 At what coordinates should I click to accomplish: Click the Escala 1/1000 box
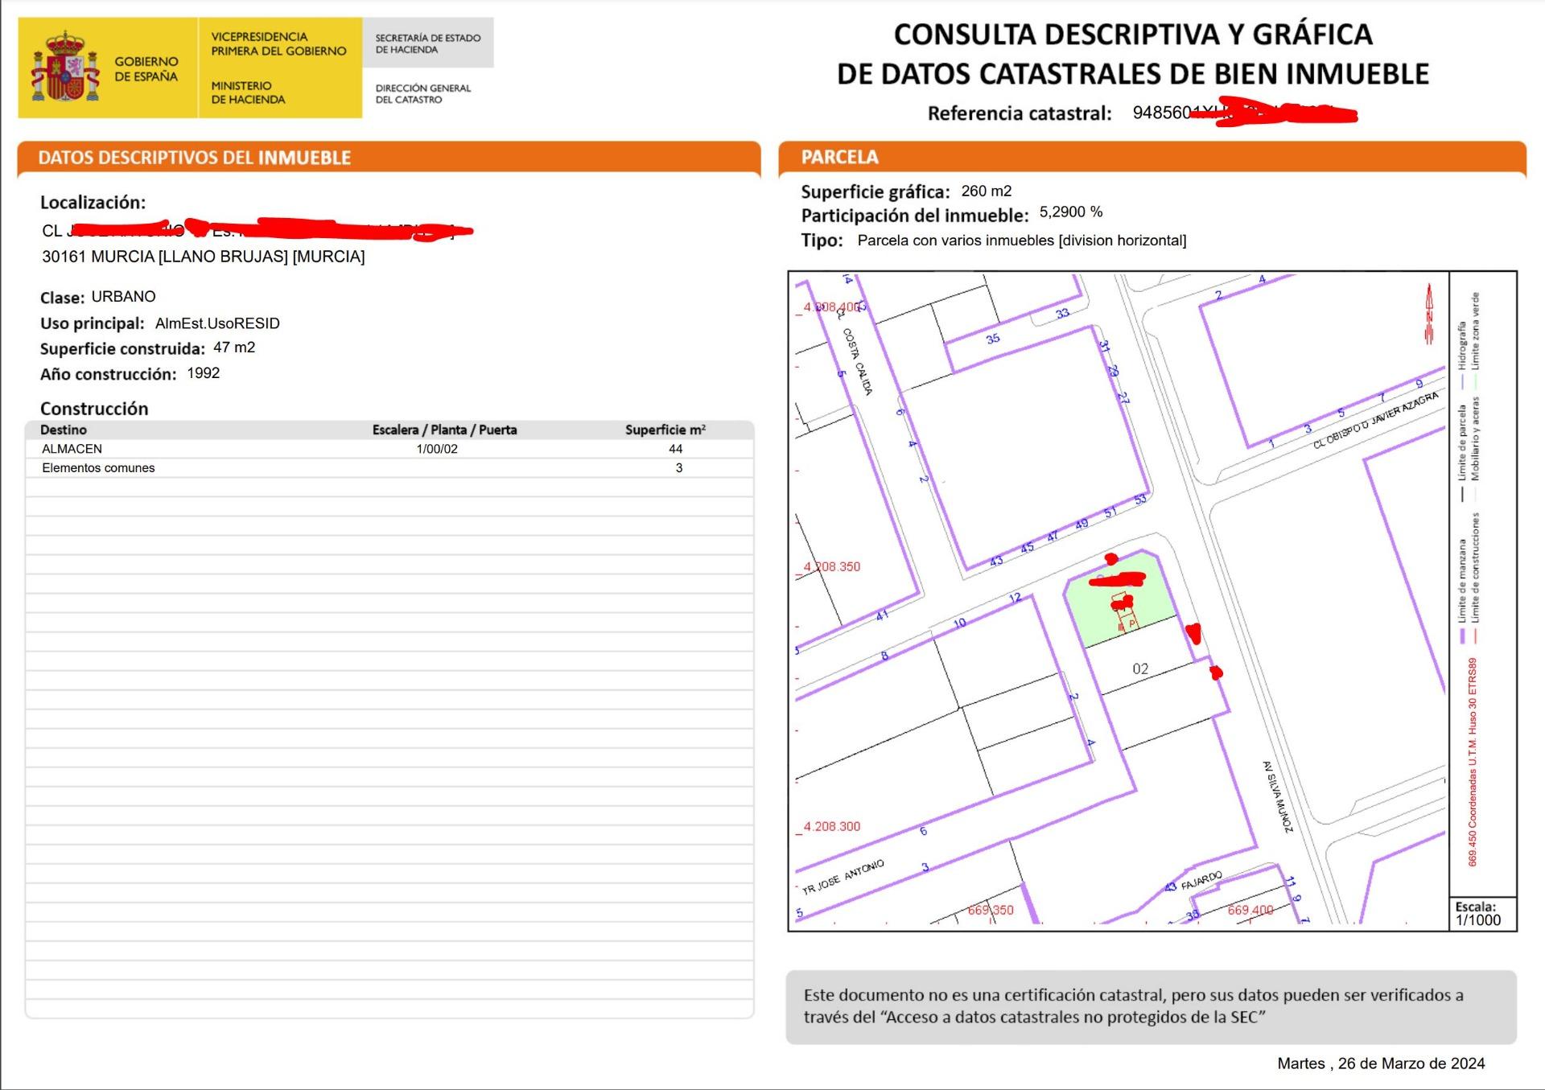point(1482,914)
